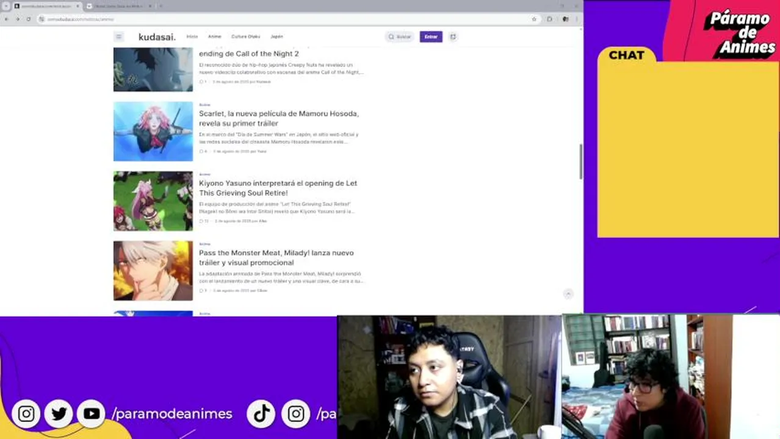This screenshot has height=439, width=780.
Task: Open Pass the Monster Meat thumbnail
Action: pyautogui.click(x=153, y=270)
